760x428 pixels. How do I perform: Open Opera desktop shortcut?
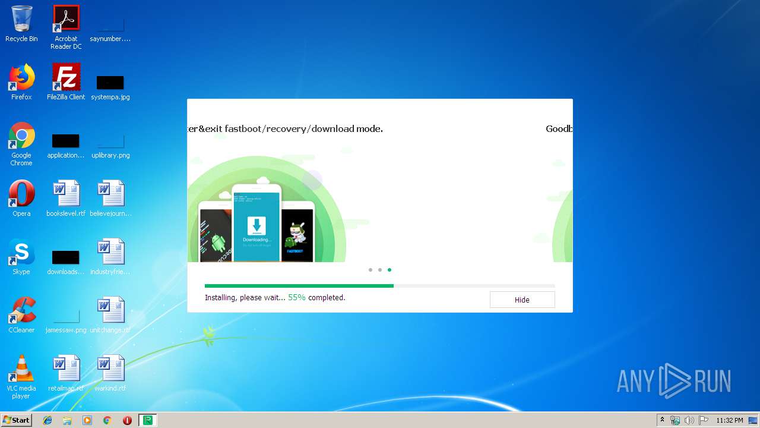pos(21,199)
